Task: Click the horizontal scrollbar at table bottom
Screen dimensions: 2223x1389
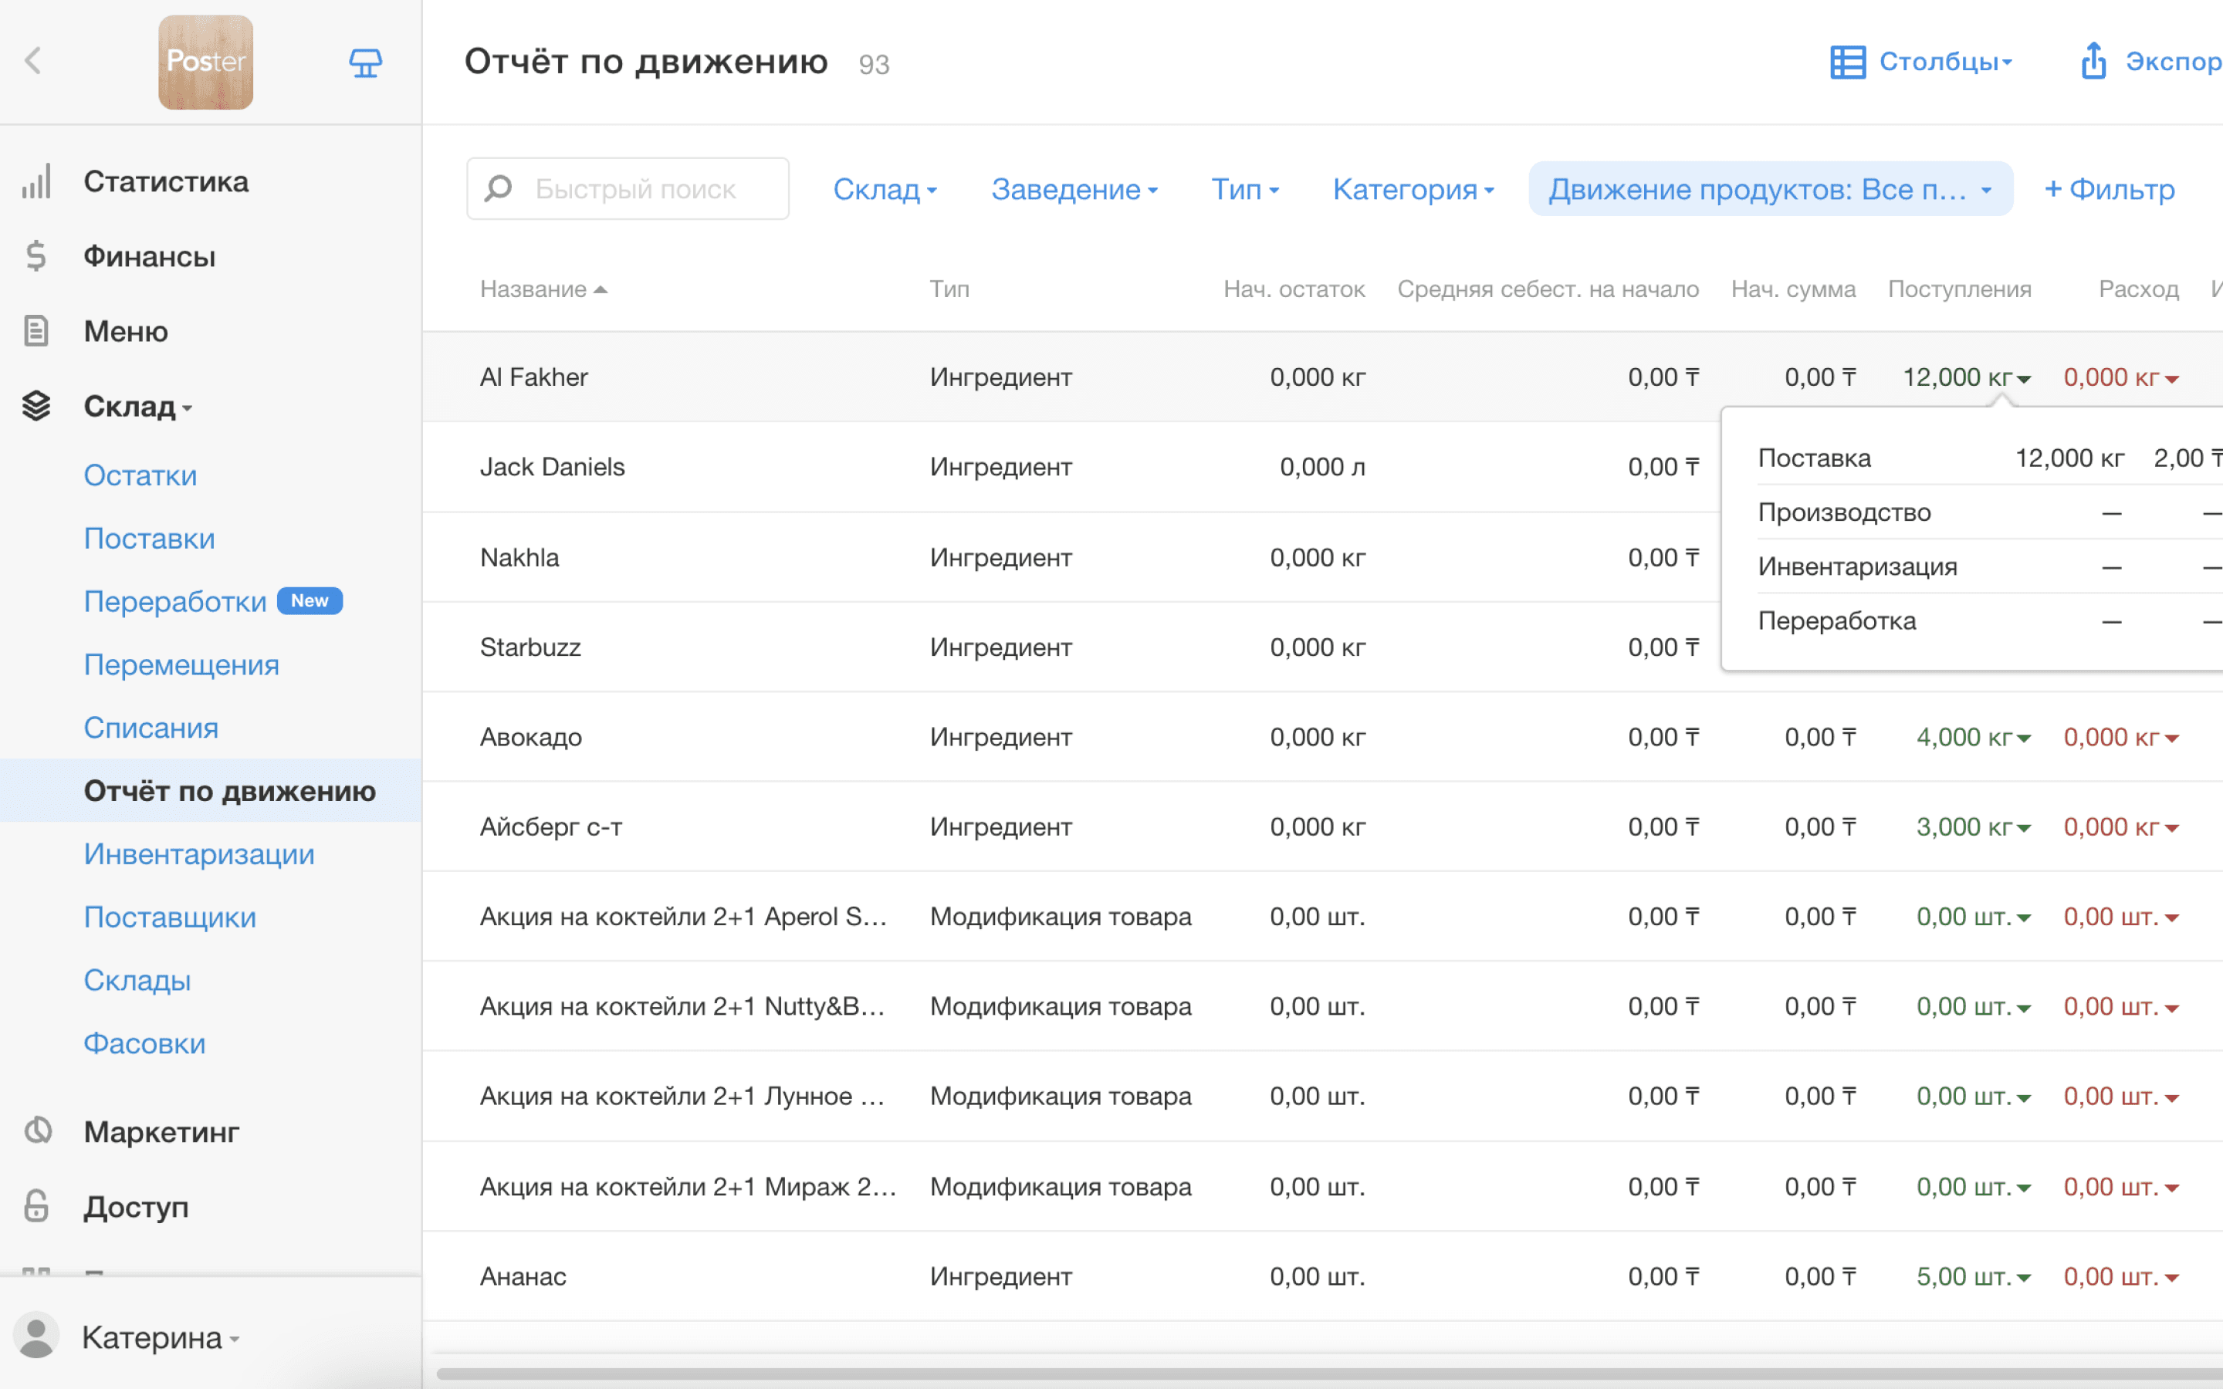Action: 1328,1374
